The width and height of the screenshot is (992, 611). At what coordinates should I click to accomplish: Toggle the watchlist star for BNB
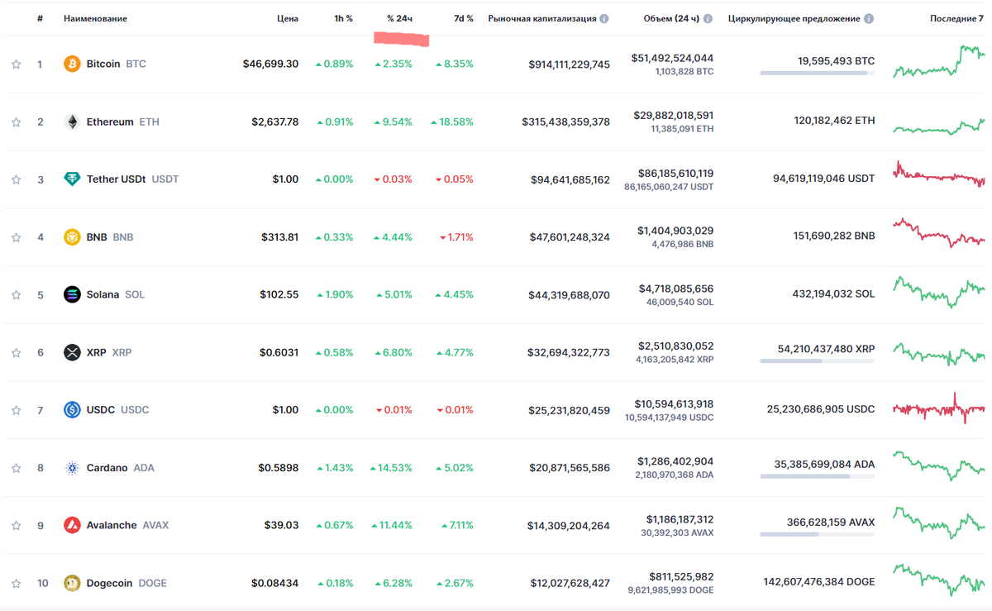pyautogui.click(x=16, y=237)
